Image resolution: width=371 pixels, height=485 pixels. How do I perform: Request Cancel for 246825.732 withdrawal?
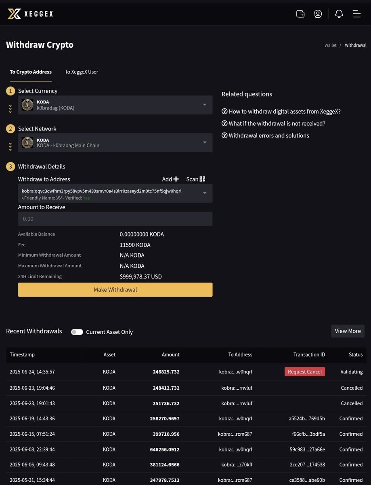305,372
